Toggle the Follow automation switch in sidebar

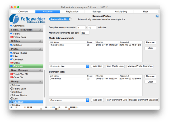[x=12, y=34]
